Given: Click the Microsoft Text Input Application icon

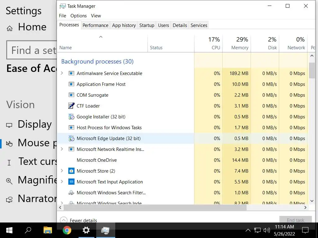Looking at the screenshot, I should [71, 182].
